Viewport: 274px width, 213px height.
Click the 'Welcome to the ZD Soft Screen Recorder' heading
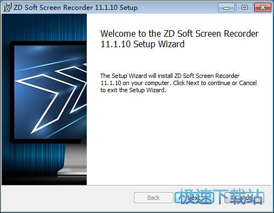180,39
